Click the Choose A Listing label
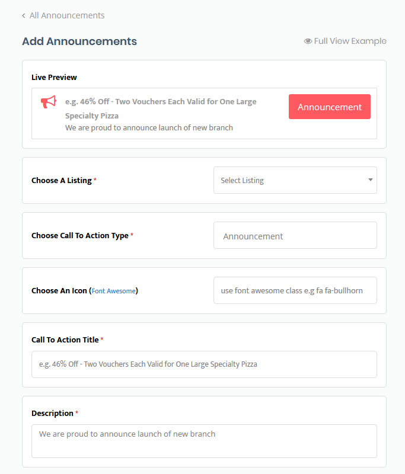This screenshot has height=474, width=405. coord(61,180)
